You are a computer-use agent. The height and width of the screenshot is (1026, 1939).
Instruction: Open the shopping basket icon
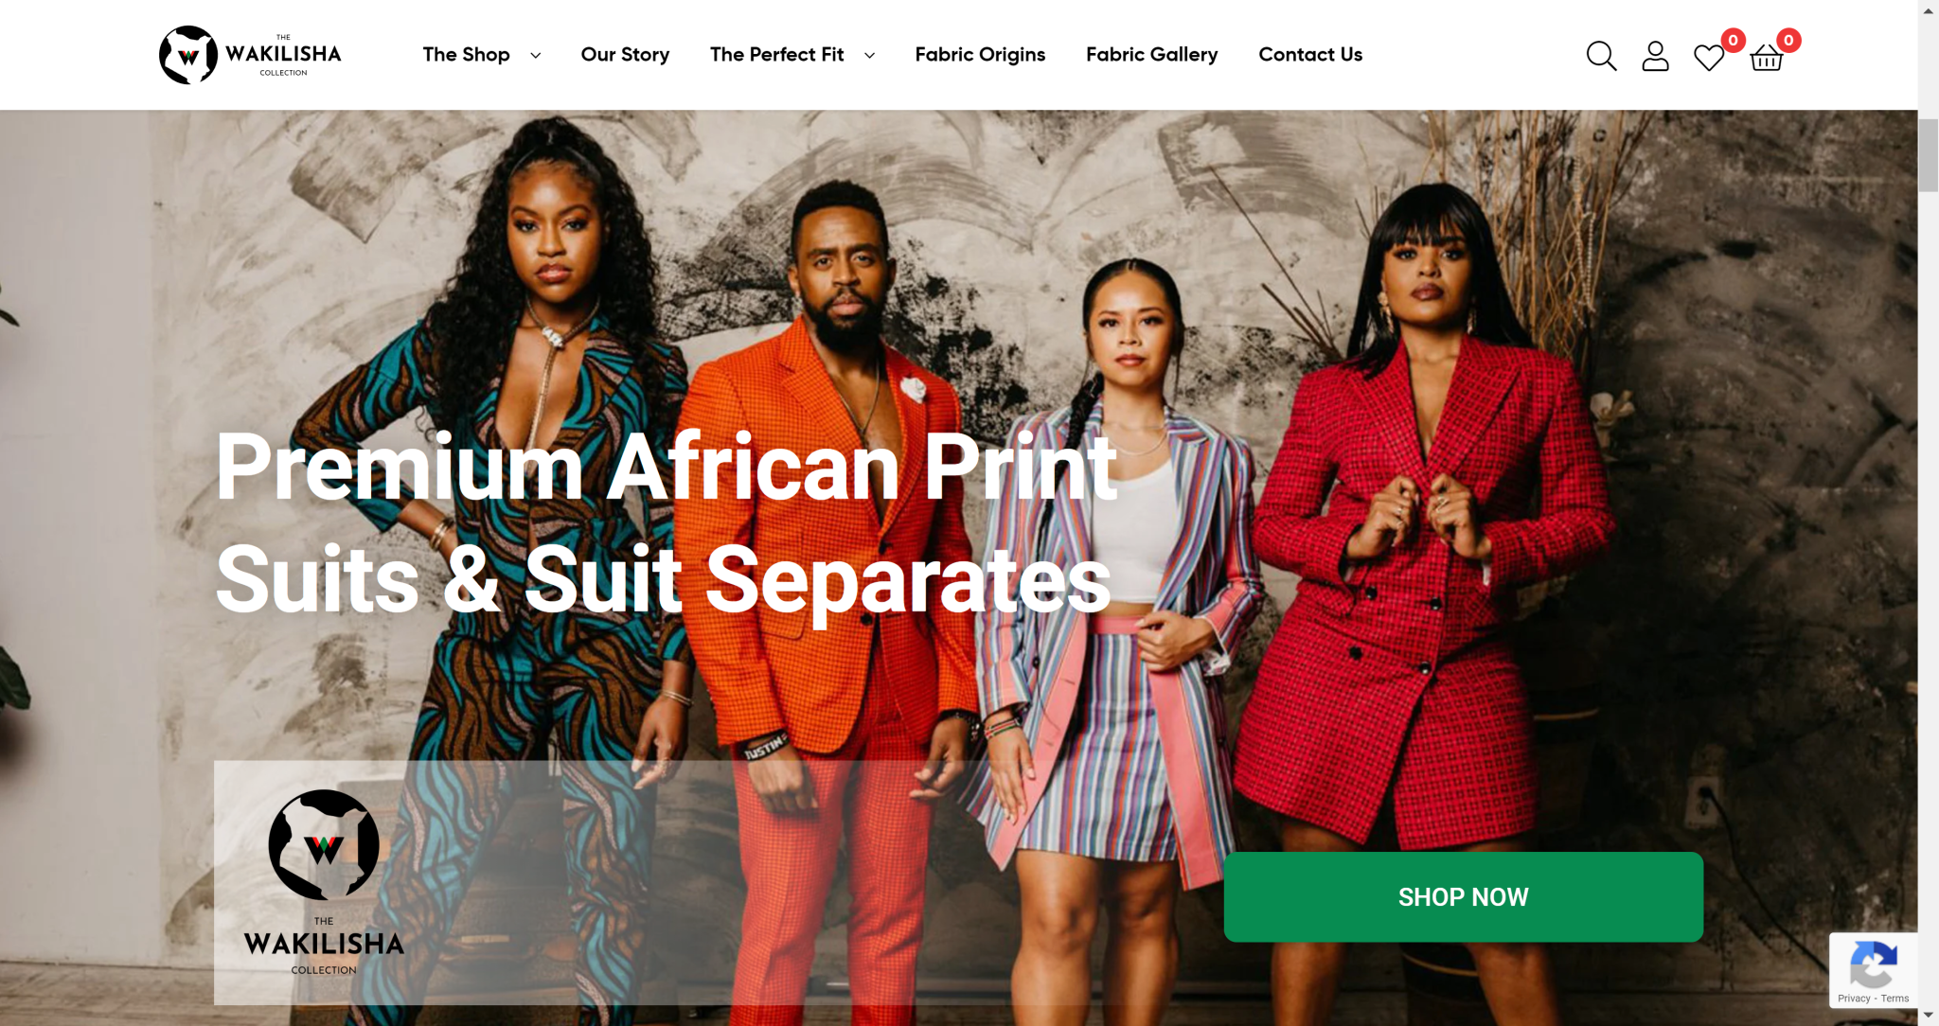click(x=1767, y=58)
